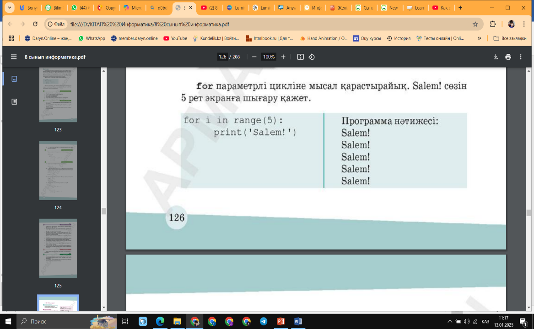Screen dimensions: 534x329
Task: Open the Apps grid in bookmarks bar
Action: tap(11, 38)
